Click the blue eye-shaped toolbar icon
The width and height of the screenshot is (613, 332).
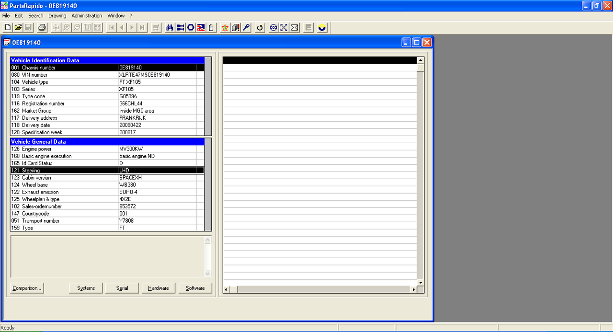coord(273,28)
